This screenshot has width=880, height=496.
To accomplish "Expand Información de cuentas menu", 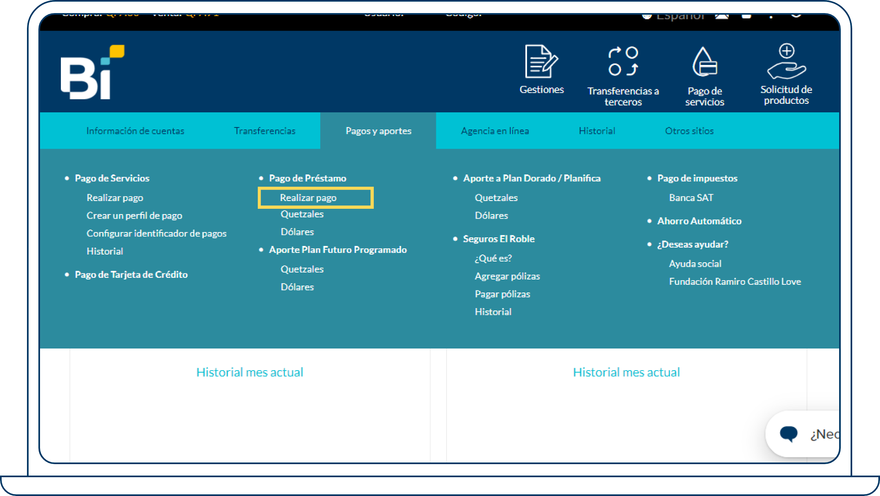I will [x=135, y=131].
